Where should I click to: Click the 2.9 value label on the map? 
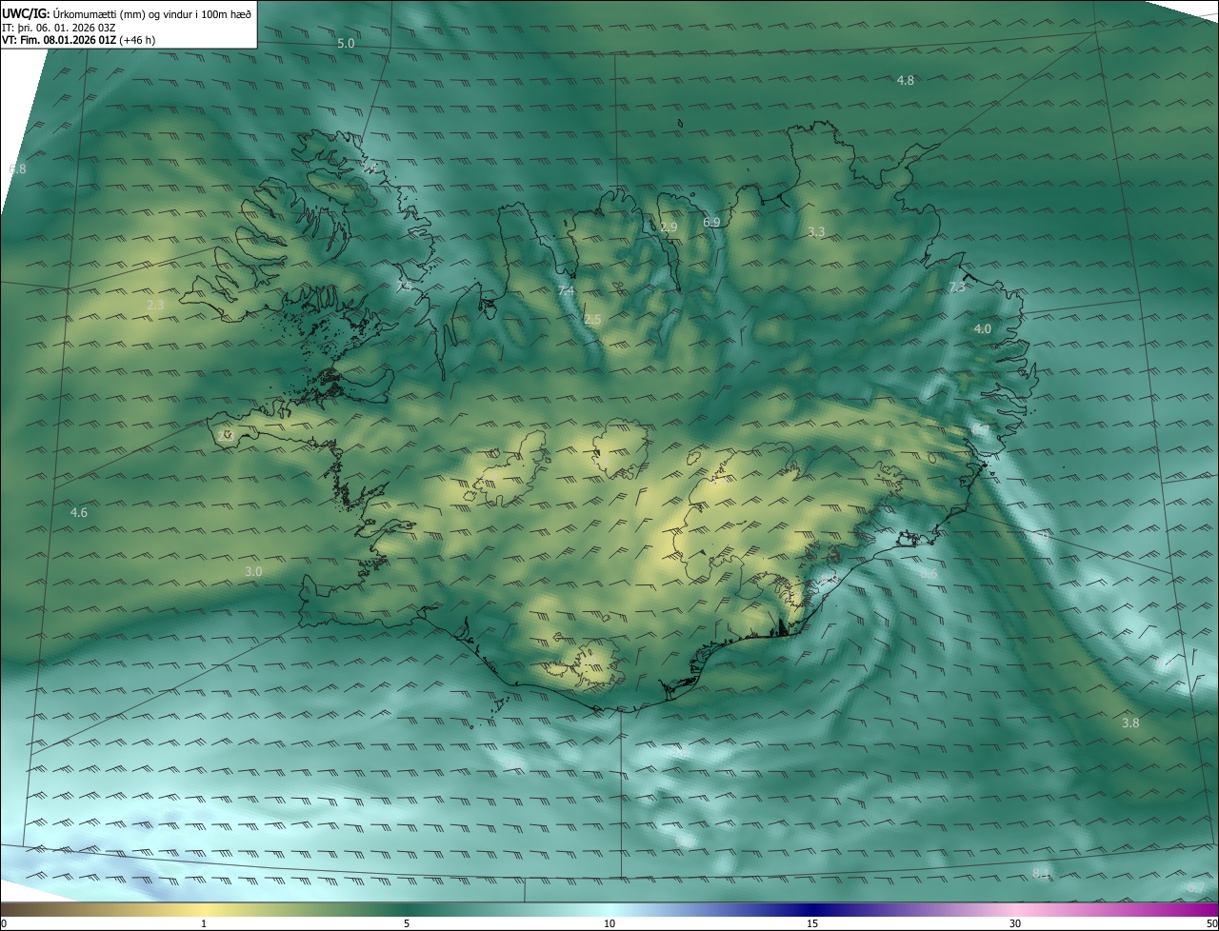(x=669, y=228)
